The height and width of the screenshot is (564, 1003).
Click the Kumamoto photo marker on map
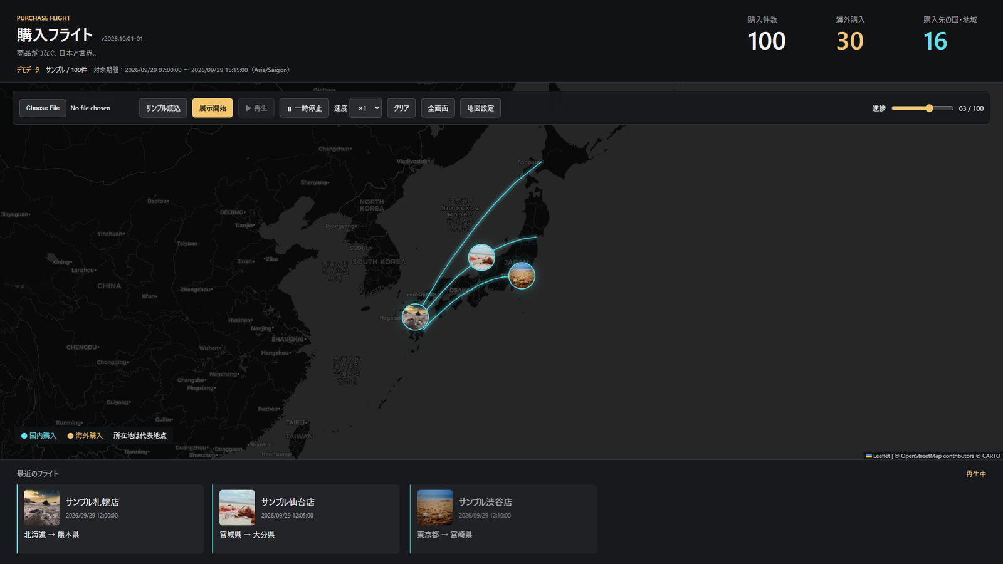click(x=415, y=317)
